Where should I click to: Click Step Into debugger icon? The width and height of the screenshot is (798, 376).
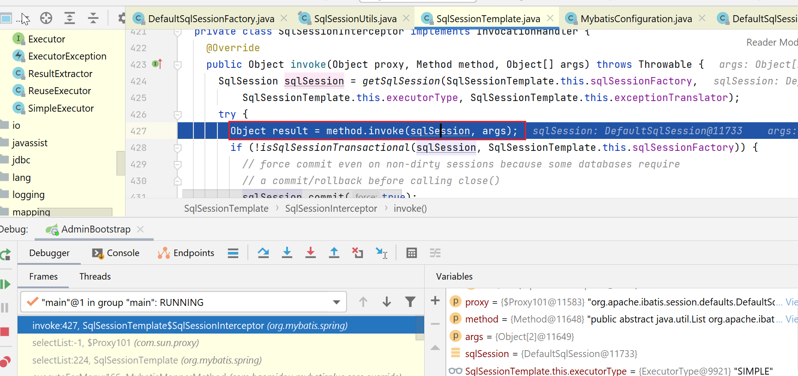tap(287, 253)
